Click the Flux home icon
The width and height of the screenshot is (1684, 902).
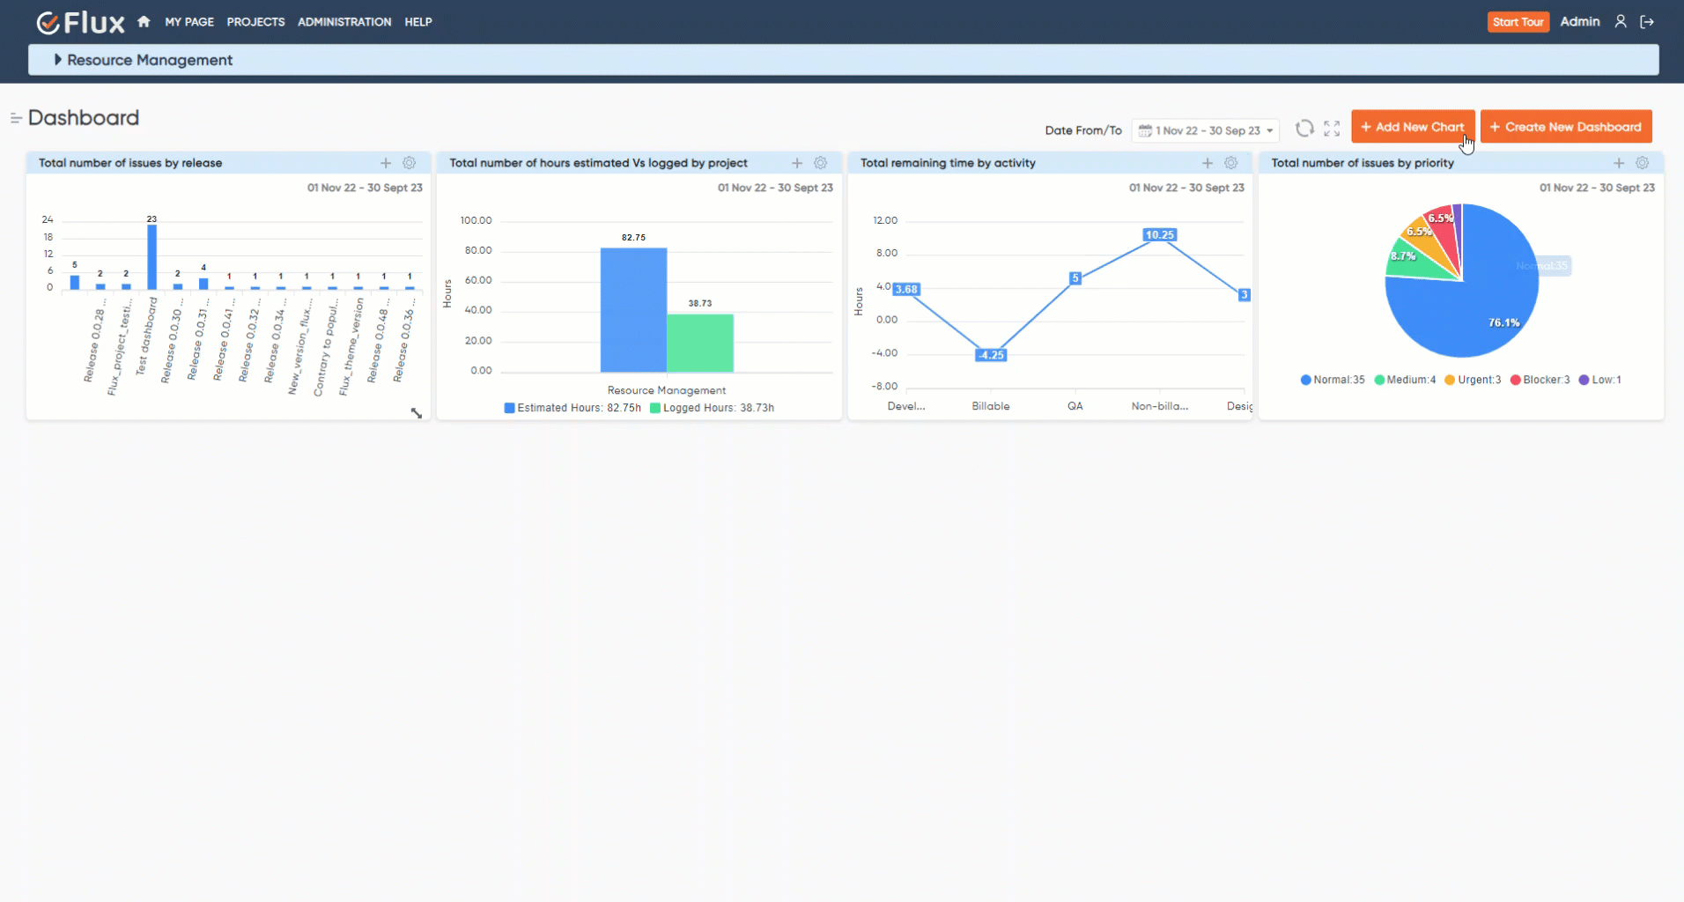pos(144,21)
